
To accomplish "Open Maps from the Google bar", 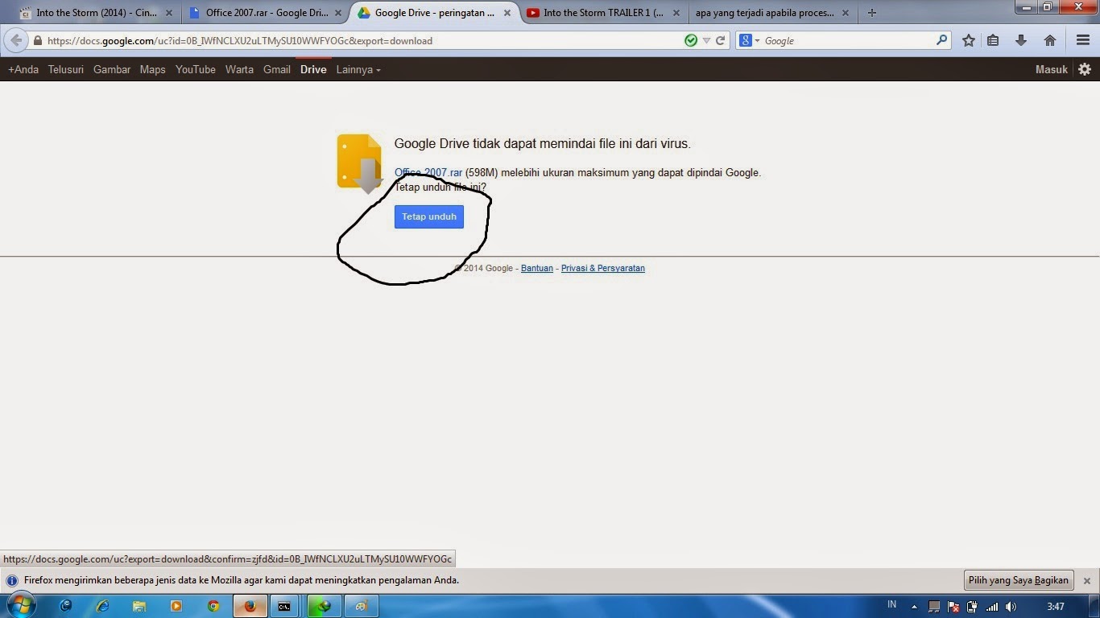I will click(152, 69).
